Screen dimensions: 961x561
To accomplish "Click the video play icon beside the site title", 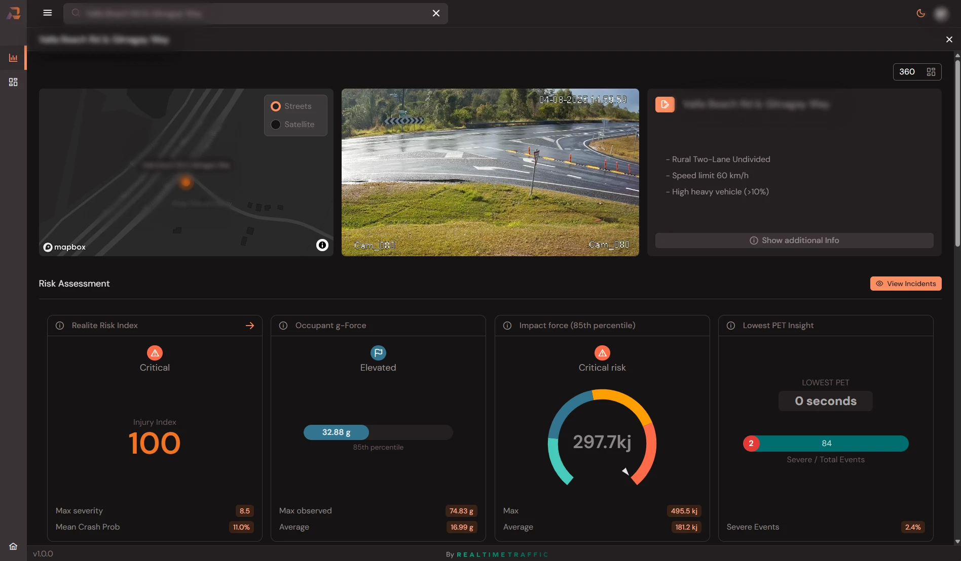I will coord(664,104).
